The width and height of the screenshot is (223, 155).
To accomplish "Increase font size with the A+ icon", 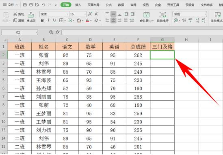I will [x=90, y=14].
